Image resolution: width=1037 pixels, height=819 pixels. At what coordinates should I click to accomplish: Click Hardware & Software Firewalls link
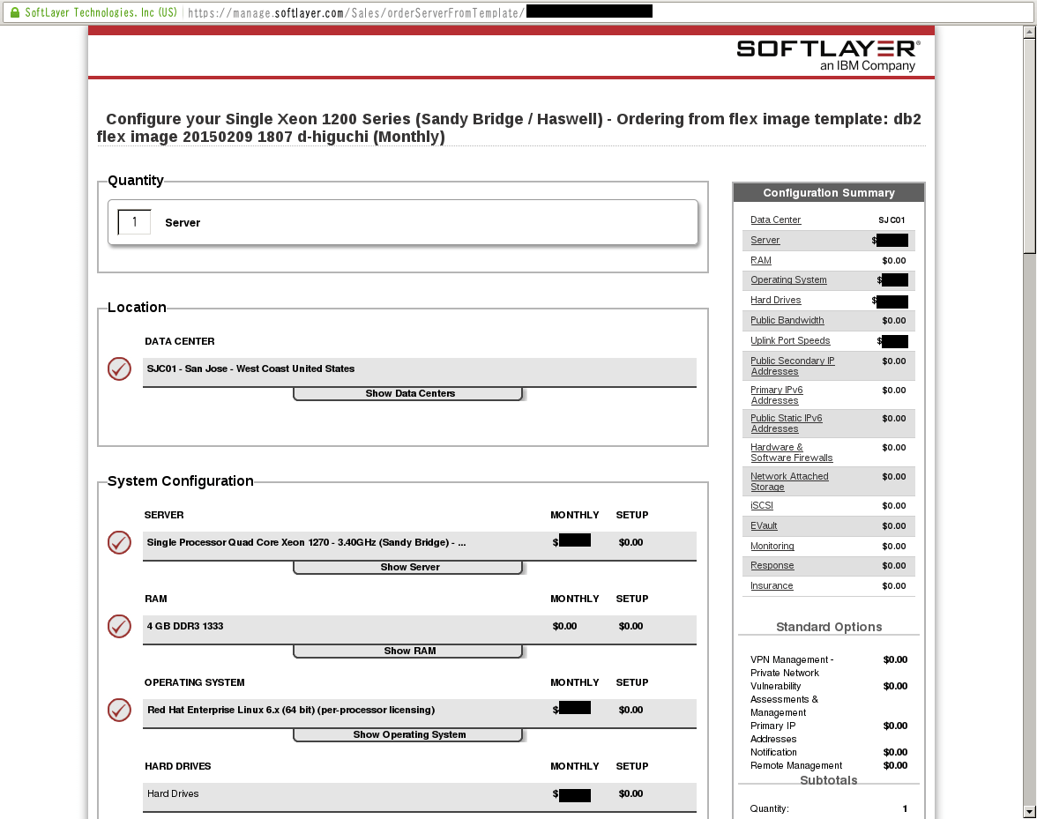792,453
